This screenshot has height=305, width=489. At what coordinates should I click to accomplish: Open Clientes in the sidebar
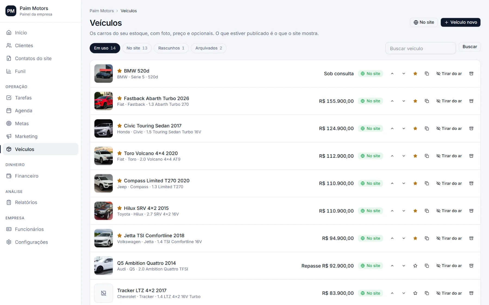(x=41, y=46)
